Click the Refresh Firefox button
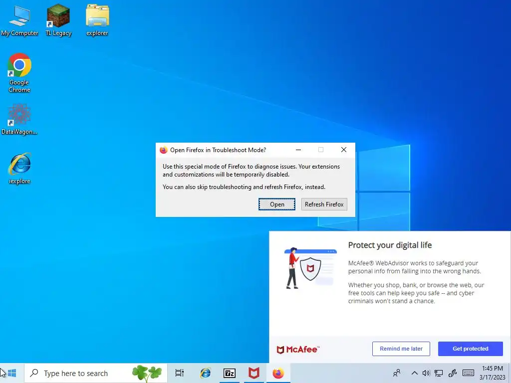Screen dimensions: 511x383 (x=324, y=204)
